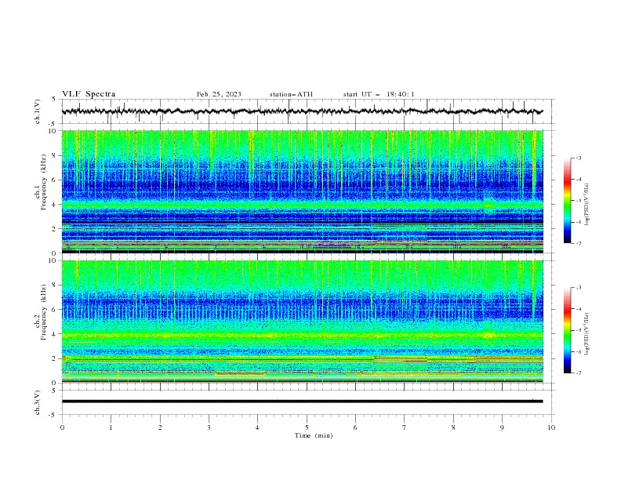Click the 'ch.3(V)' waveform axis label
The image size is (621, 480).
(38, 402)
